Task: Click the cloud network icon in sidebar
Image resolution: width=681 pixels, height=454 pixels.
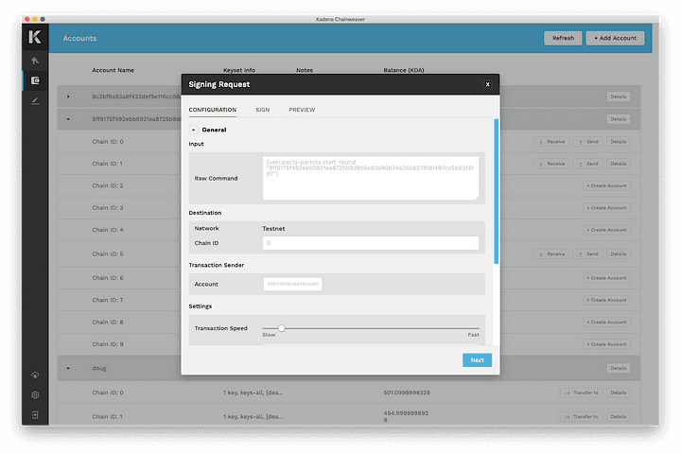Action: point(35,375)
